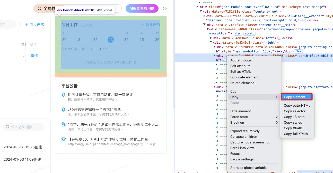
Task: Click the AI智能生成用例 button
Action: pyautogui.click(x=142, y=8)
